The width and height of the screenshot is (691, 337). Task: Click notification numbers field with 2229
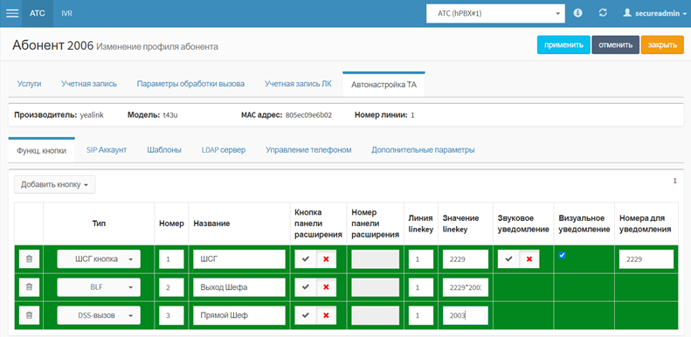(646, 259)
